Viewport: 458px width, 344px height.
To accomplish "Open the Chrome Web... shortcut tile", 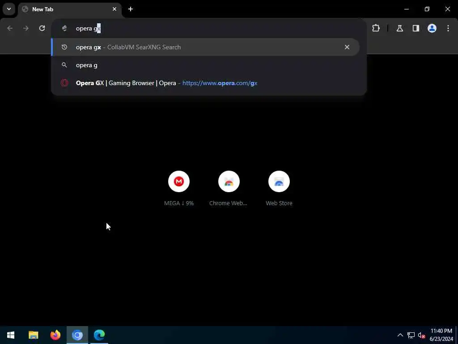I will click(229, 189).
